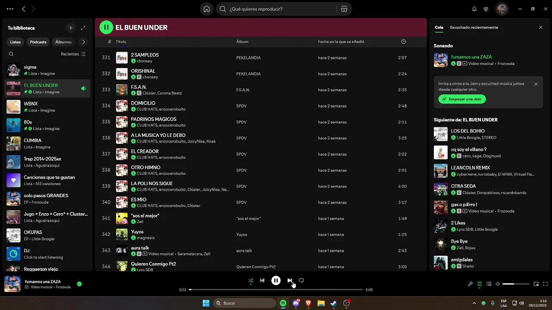Close the Jam invitation banner
This screenshot has width=552, height=310.
click(536, 84)
